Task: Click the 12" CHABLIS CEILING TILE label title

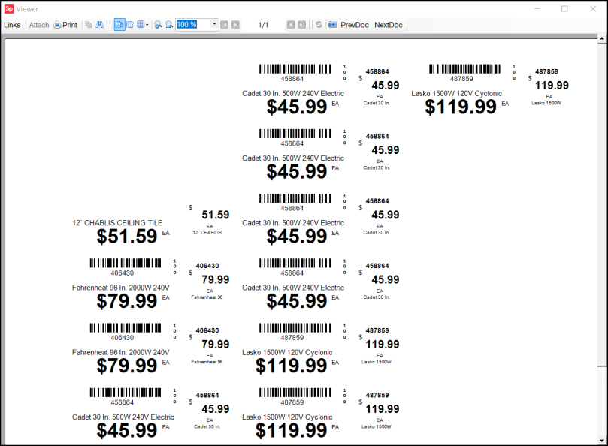Action: click(x=117, y=223)
